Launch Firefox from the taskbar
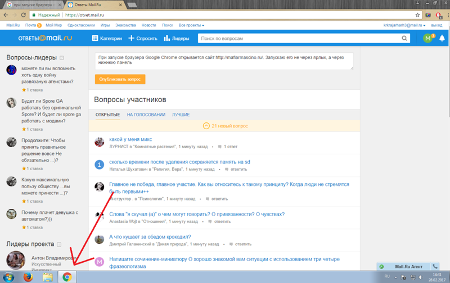This screenshot has height=283, width=450. tap(28, 277)
